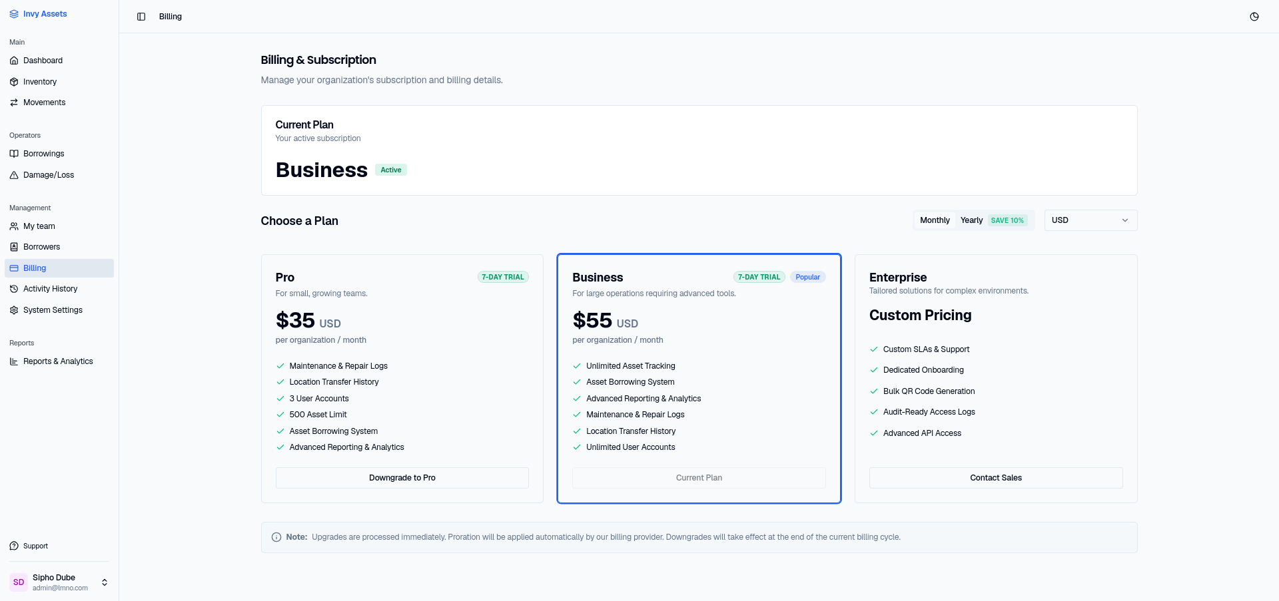Viewport: 1279px width, 601px height.
Task: Toggle sidebar panel icon next to Billing
Action: click(x=141, y=17)
